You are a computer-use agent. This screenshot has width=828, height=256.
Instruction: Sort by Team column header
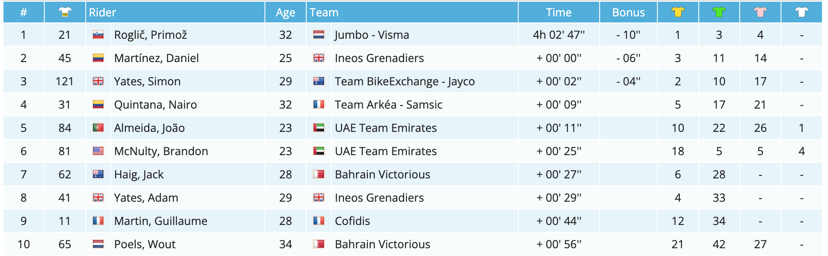324,12
